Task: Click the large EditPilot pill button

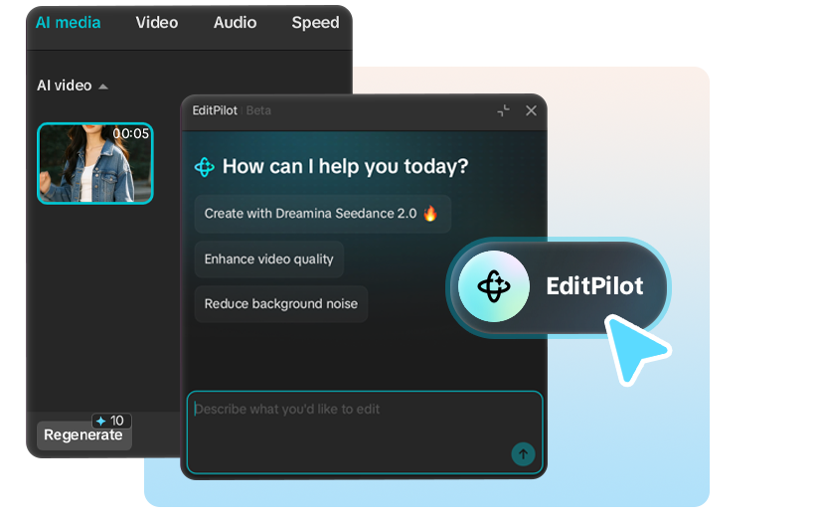Action: (559, 286)
